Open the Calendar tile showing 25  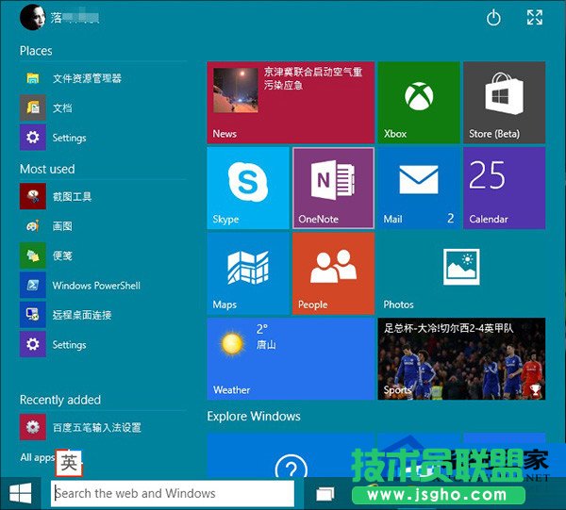(505, 188)
